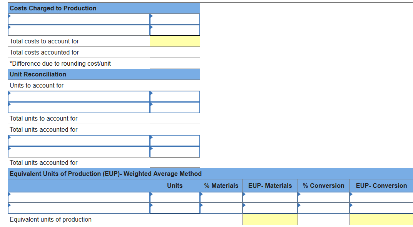Open the first dropdown below Units to account for
Viewport: 413px width, 227px height.
pyautogui.click(x=77, y=96)
